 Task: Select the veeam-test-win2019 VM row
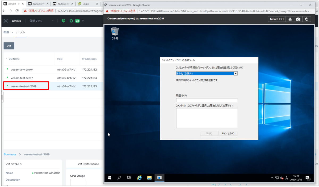[53, 86]
